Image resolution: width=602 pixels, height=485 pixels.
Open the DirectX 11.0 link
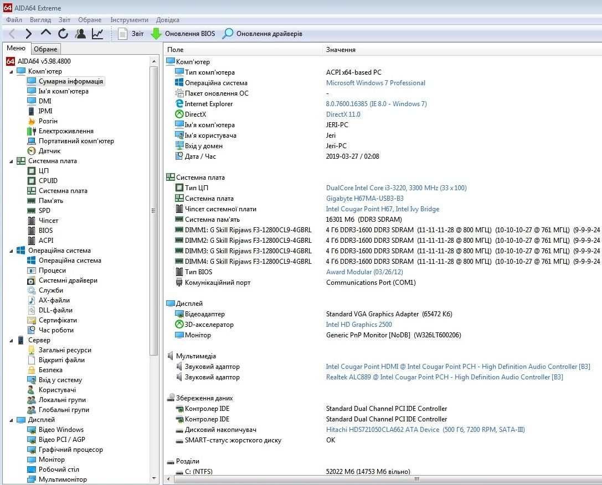pyautogui.click(x=343, y=114)
